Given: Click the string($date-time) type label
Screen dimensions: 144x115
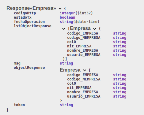Looking at the screenshot, I should click(x=80, y=22).
